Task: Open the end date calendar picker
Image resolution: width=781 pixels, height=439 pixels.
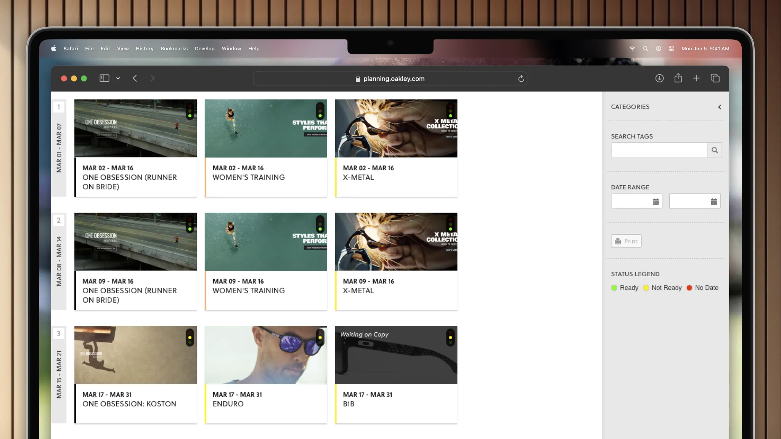Action: 714,202
